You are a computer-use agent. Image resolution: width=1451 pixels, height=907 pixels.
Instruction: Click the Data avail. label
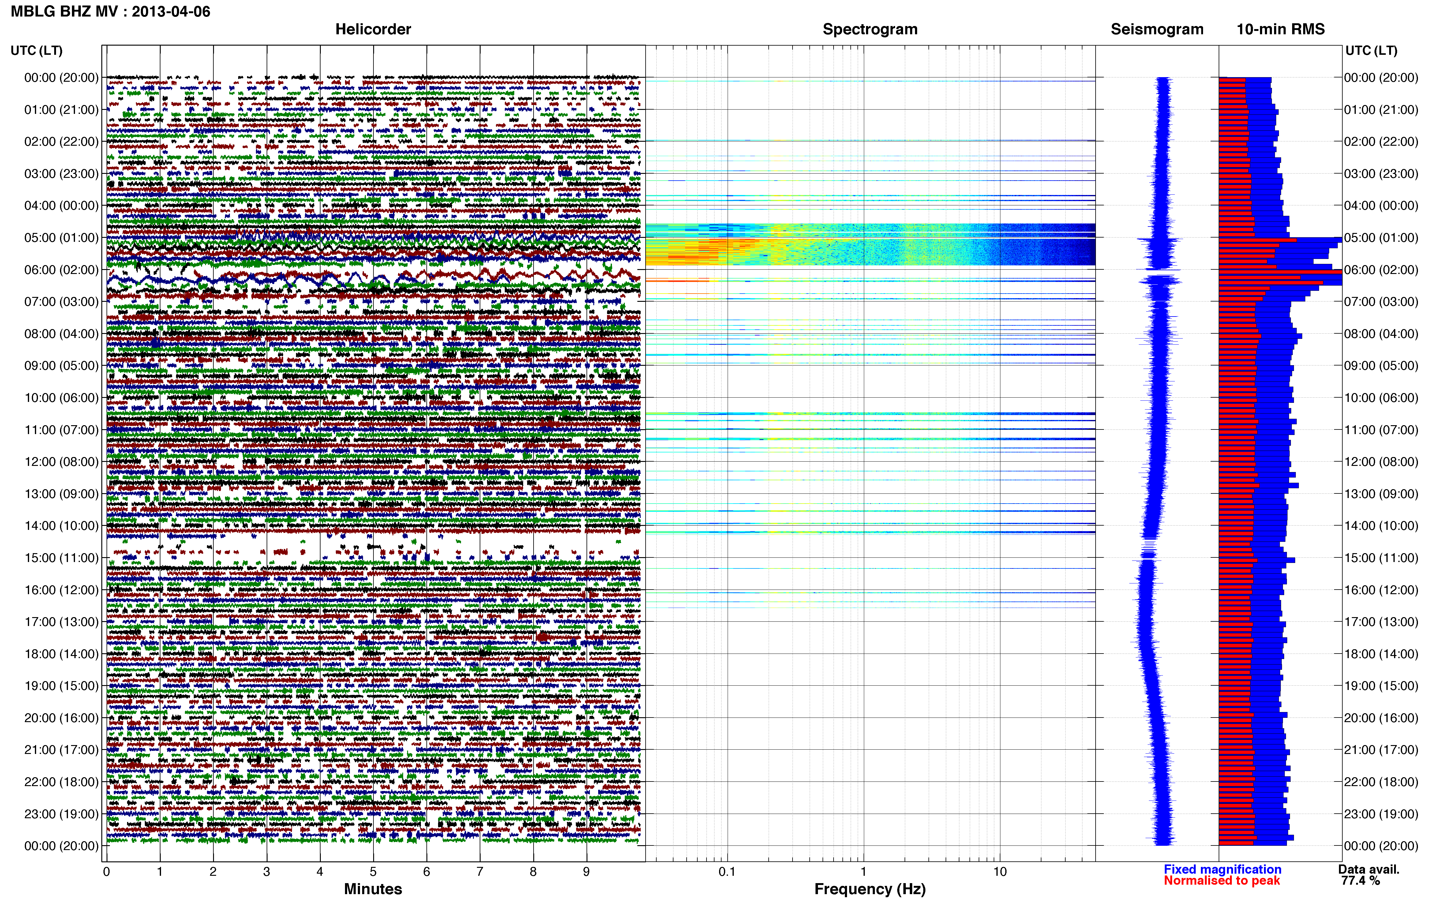1369,869
